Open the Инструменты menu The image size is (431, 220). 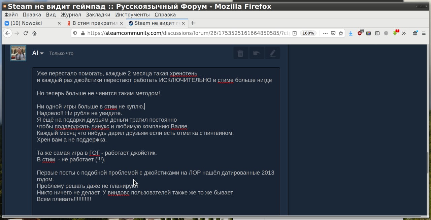point(132,14)
